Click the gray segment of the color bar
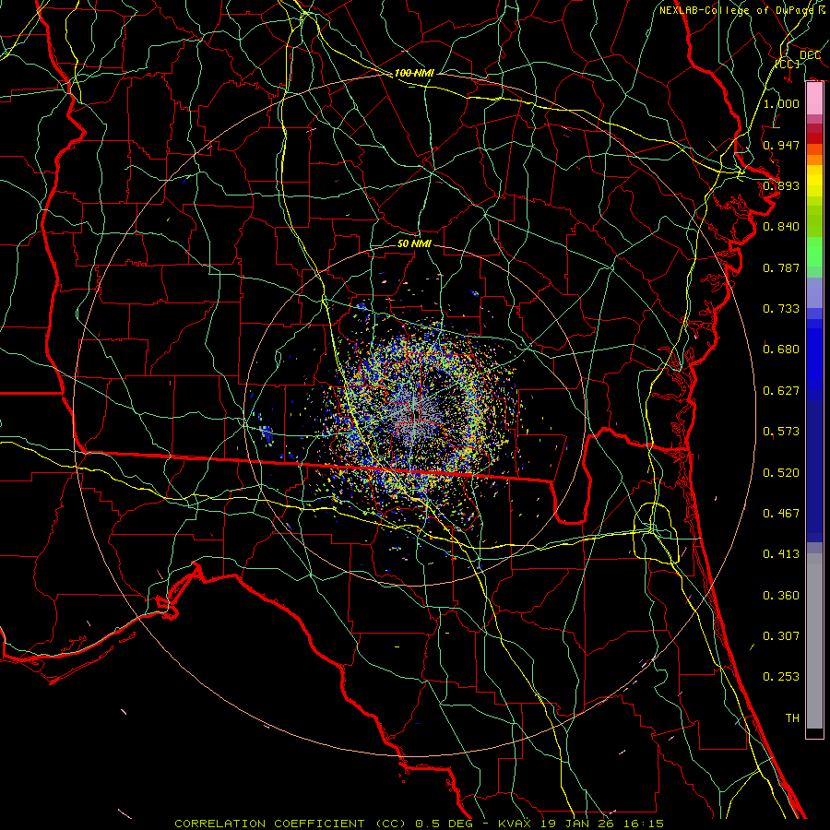This screenshot has width=830, height=830. click(x=814, y=641)
